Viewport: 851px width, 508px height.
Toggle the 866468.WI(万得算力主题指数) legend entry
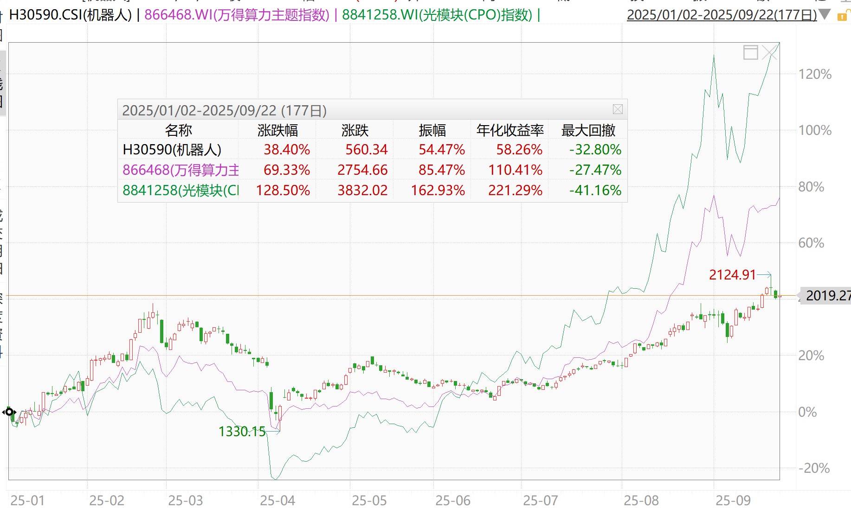tap(234, 14)
